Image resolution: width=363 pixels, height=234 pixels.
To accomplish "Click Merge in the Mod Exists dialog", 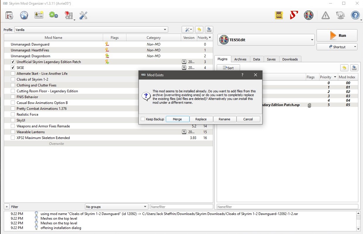I will [177, 119].
